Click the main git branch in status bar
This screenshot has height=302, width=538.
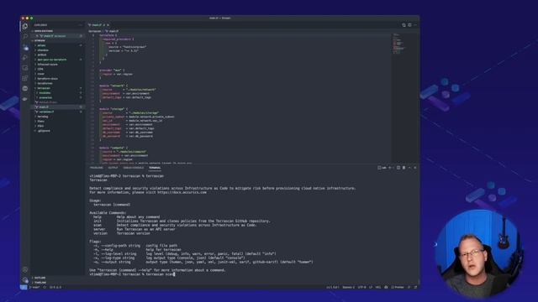pos(34,287)
